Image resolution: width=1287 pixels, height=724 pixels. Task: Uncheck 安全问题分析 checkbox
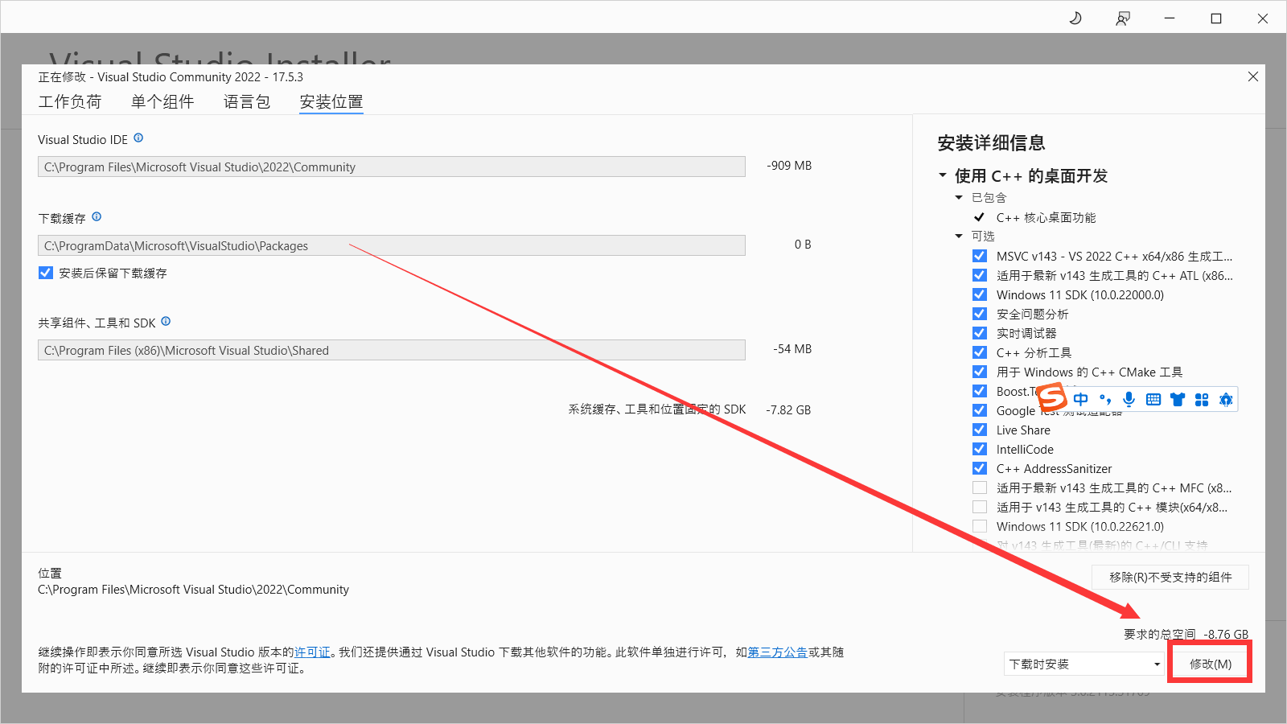pos(980,314)
